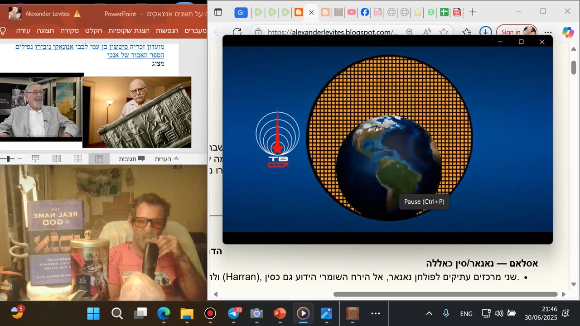Open the yellow star favicon tab
Screen dimensions: 580x326
click(417, 12)
